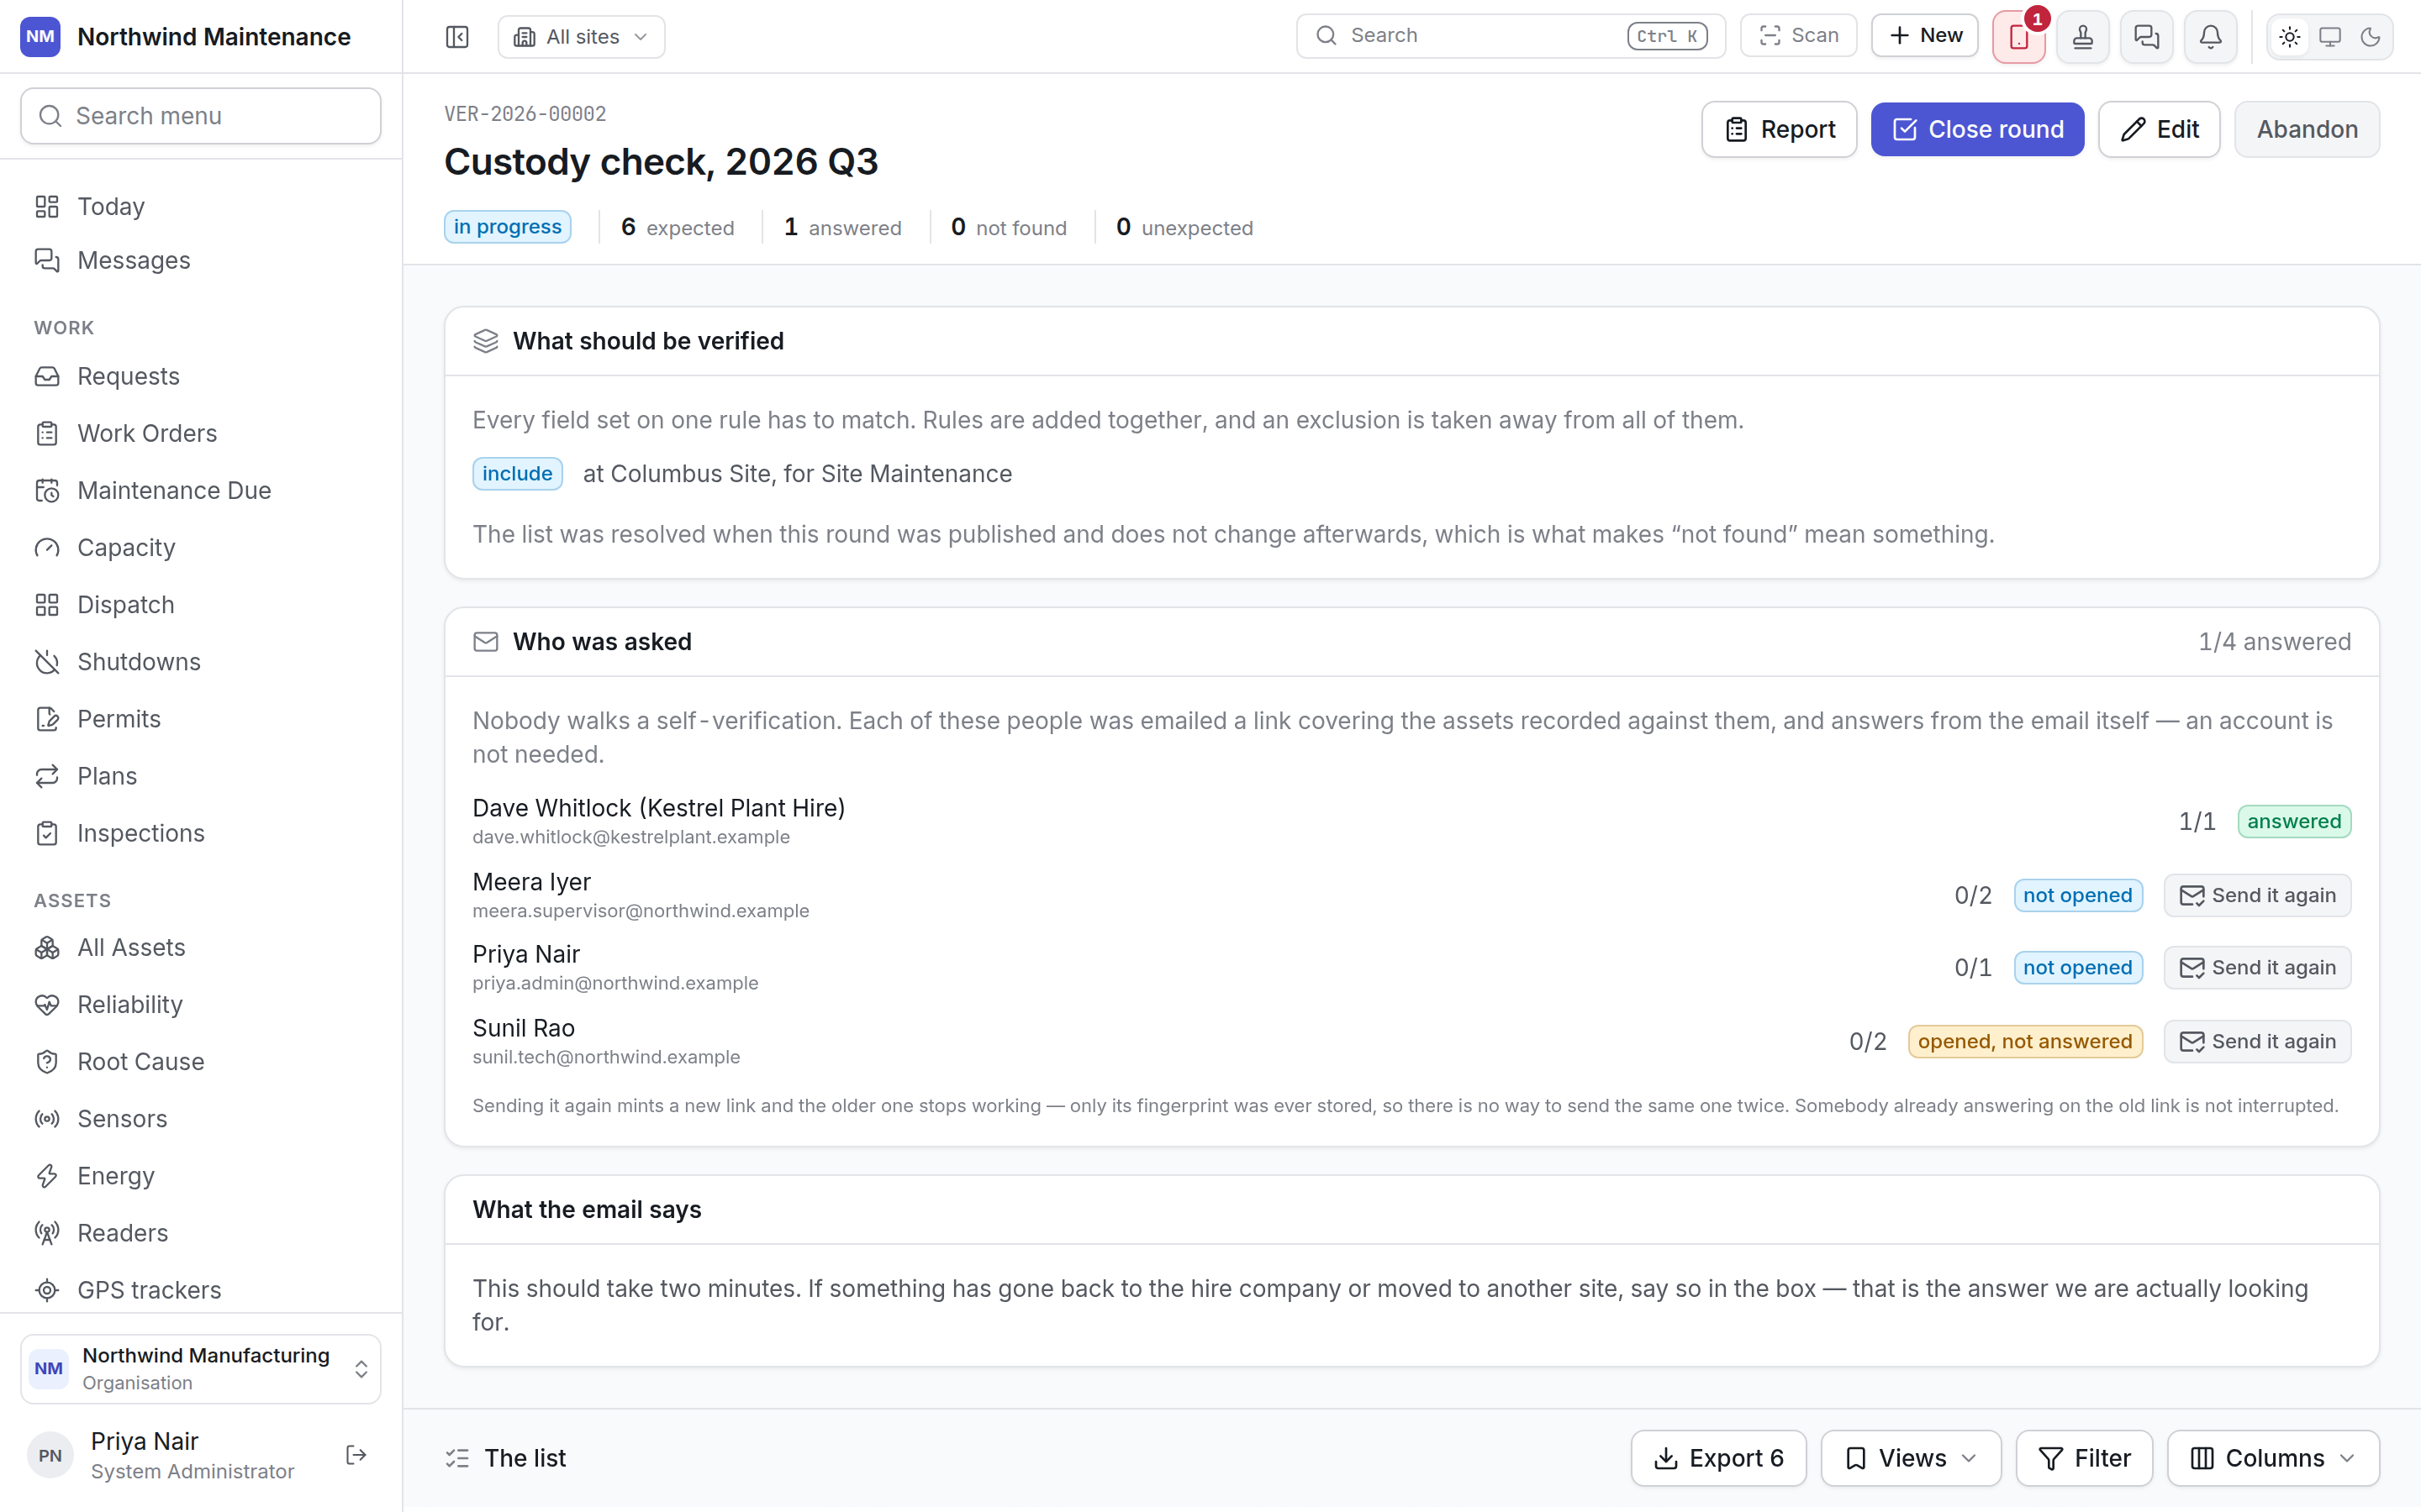This screenshot has height=1512, width=2421.
Task: Switch to light theme sun icon
Action: (2290, 37)
